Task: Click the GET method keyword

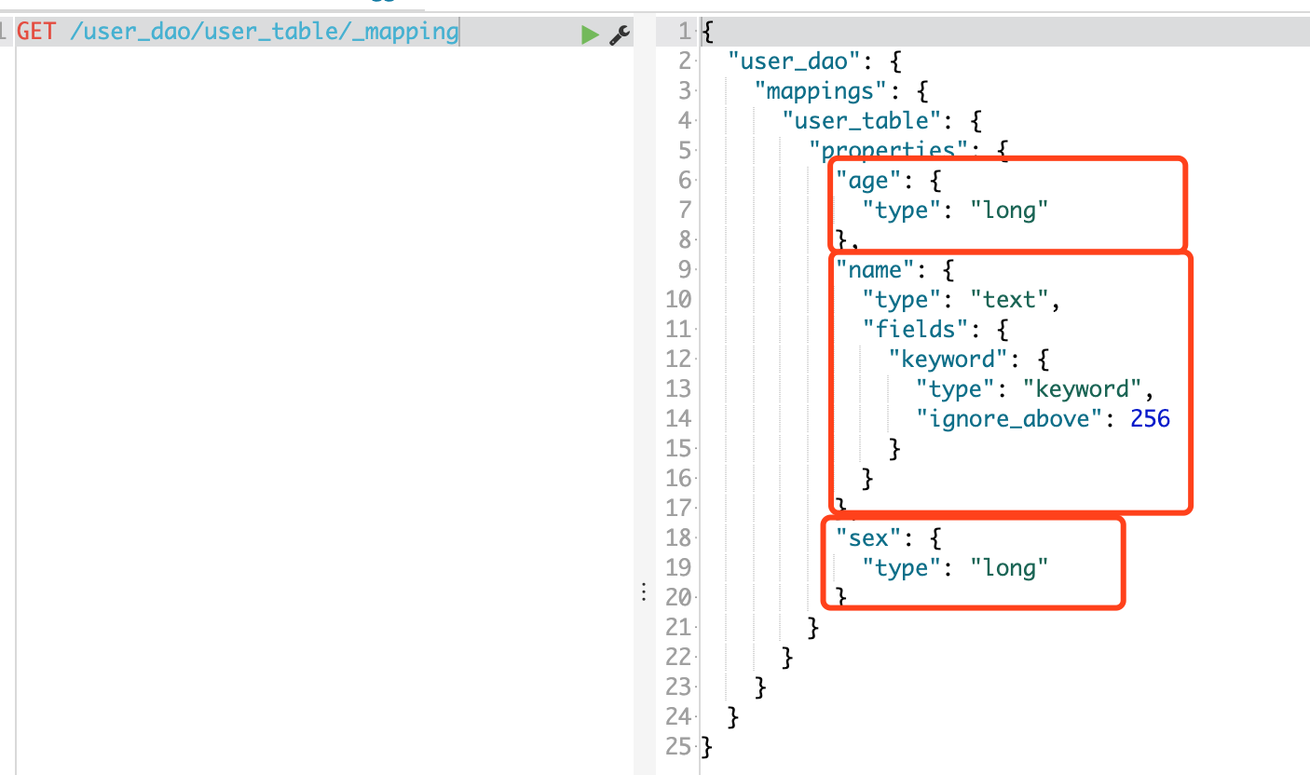Action: [36, 32]
